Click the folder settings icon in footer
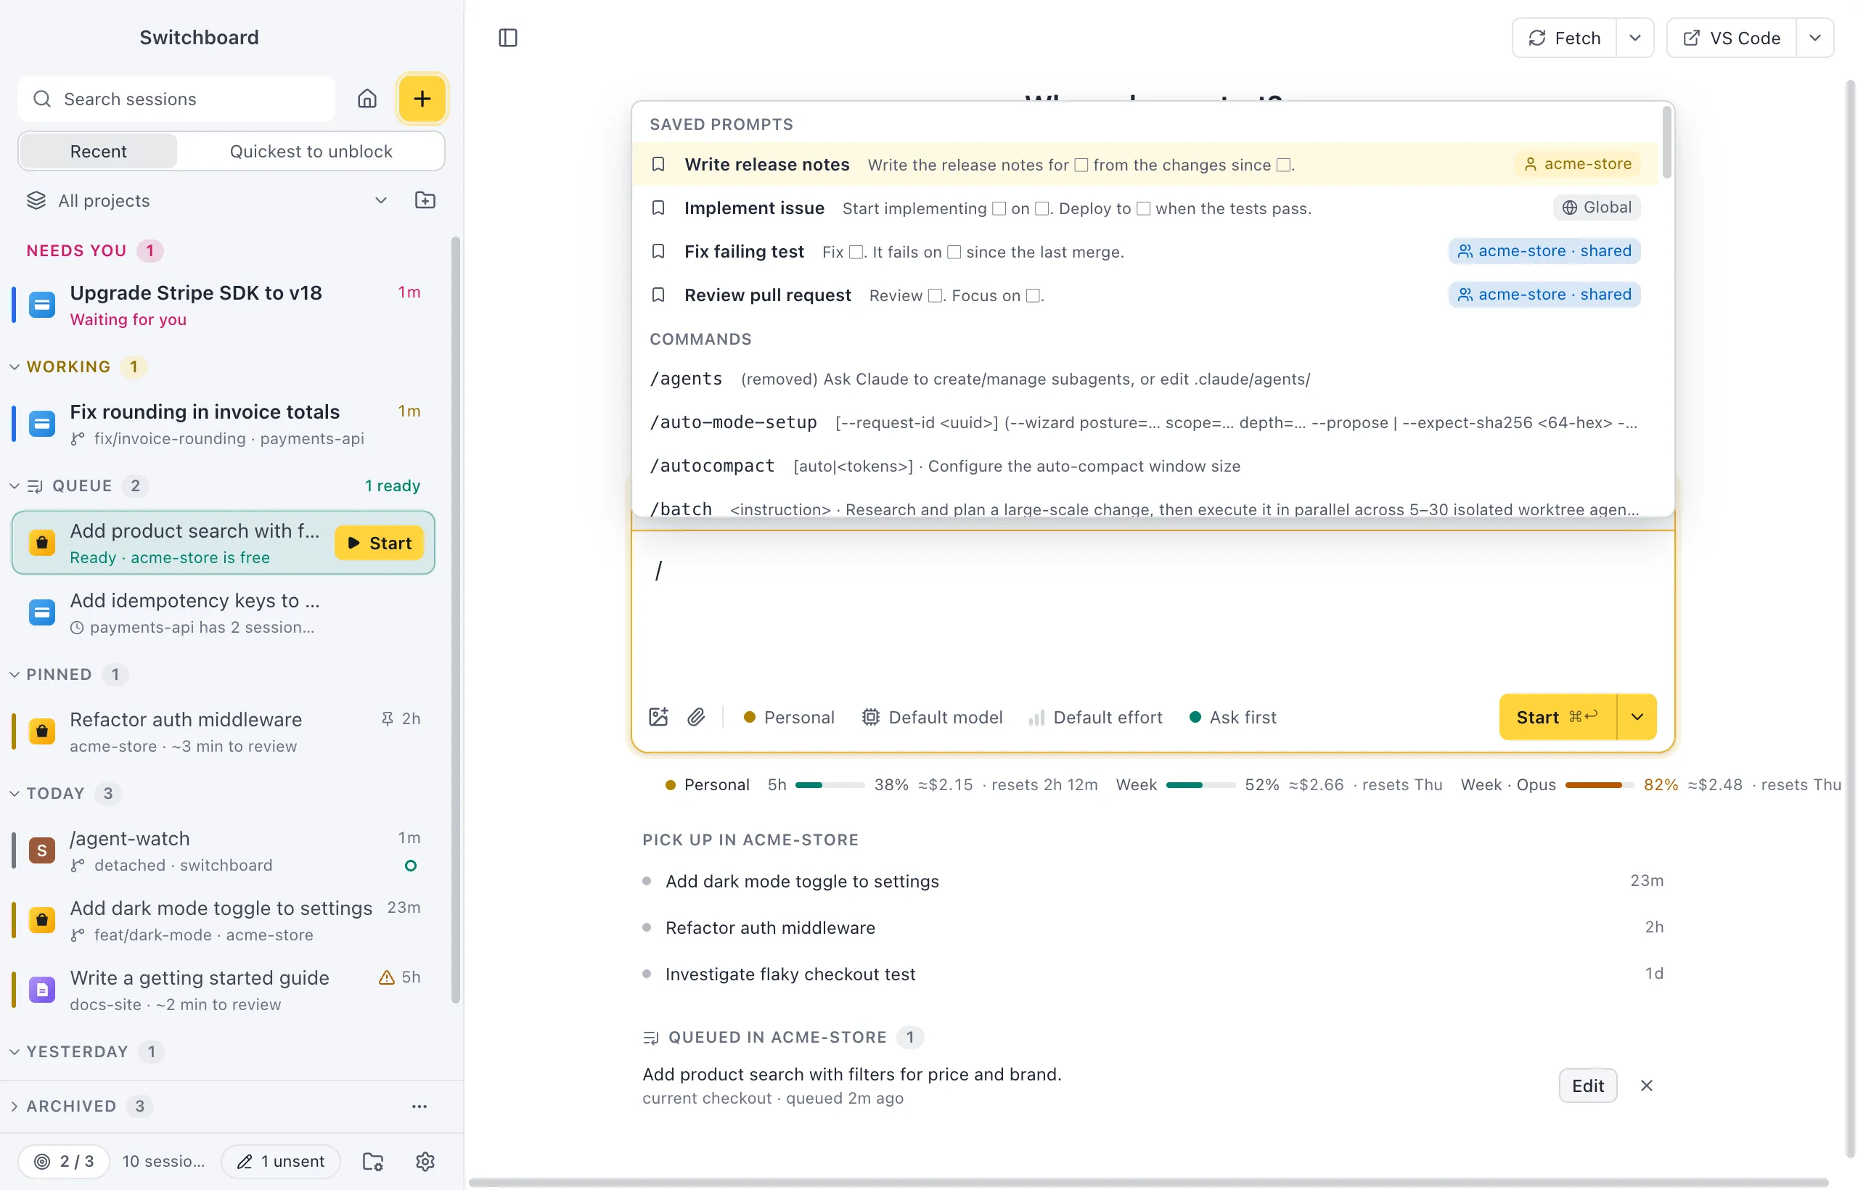The height and width of the screenshot is (1190, 1858). (x=373, y=1162)
